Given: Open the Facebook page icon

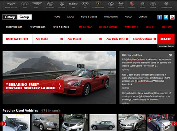Looking at the screenshot, I should [160, 17].
